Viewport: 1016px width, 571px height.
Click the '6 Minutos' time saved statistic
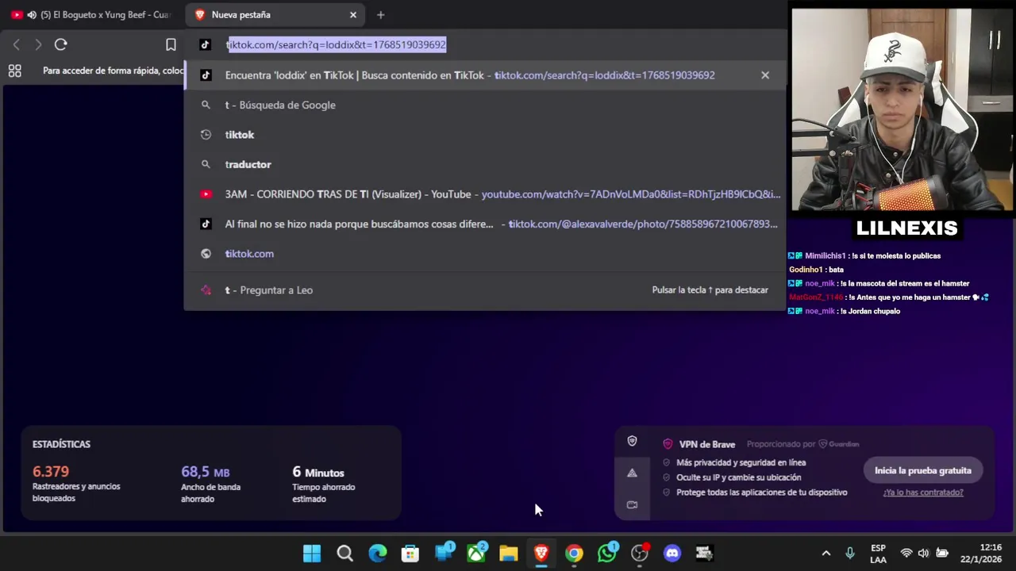(318, 472)
